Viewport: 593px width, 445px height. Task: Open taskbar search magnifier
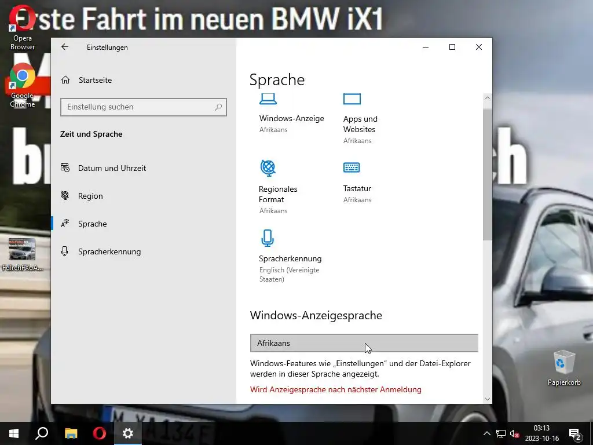tap(42, 433)
